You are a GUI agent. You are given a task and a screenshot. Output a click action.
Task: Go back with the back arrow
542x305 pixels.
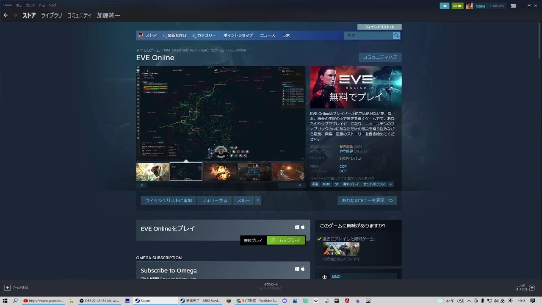(6, 15)
